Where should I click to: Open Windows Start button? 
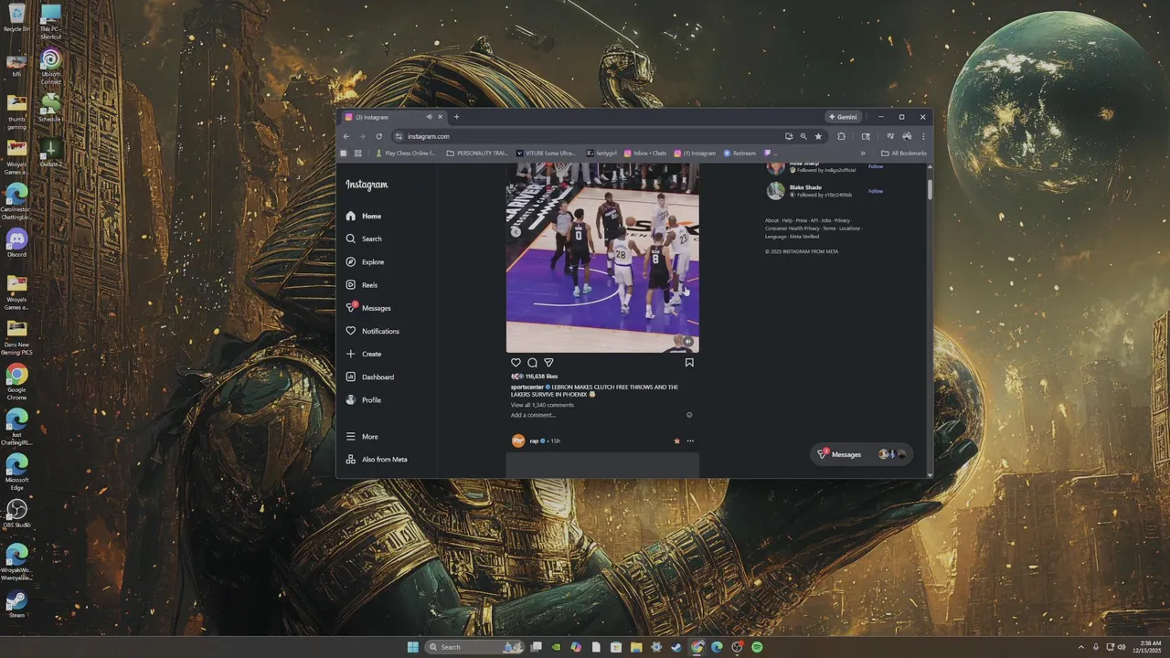412,647
